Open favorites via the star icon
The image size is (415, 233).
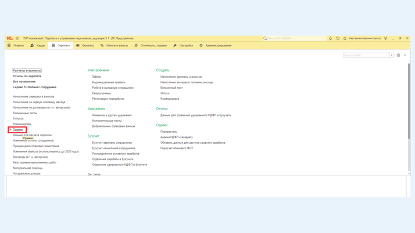(x=345, y=38)
